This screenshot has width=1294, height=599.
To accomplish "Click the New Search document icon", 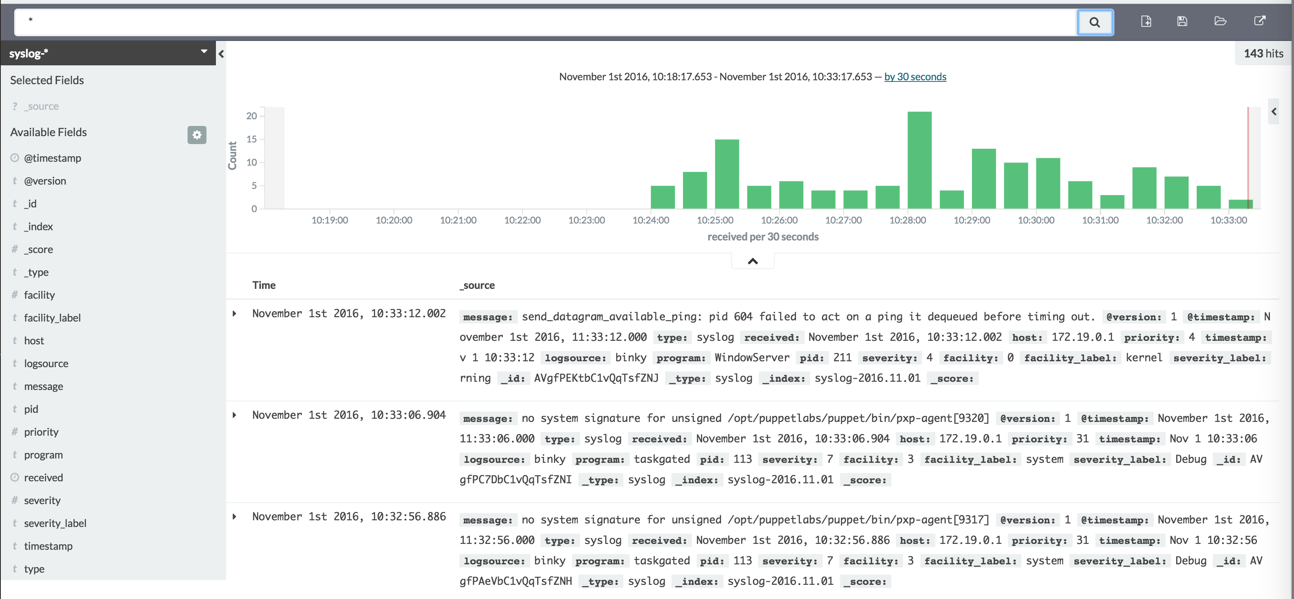I will click(1146, 21).
